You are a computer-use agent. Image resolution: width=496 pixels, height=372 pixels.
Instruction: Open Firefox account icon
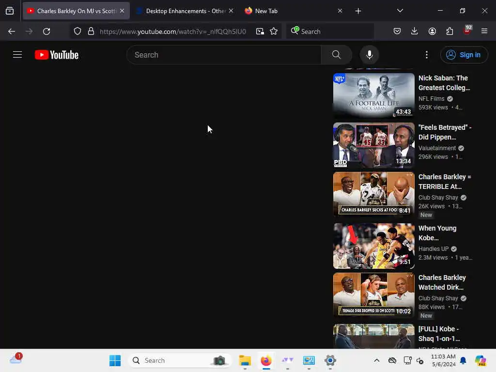[x=432, y=31]
